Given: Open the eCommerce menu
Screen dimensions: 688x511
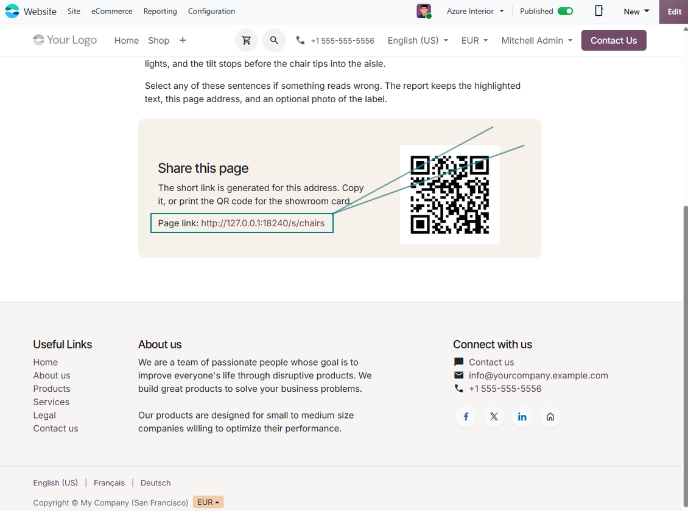Looking at the screenshot, I should pos(112,11).
